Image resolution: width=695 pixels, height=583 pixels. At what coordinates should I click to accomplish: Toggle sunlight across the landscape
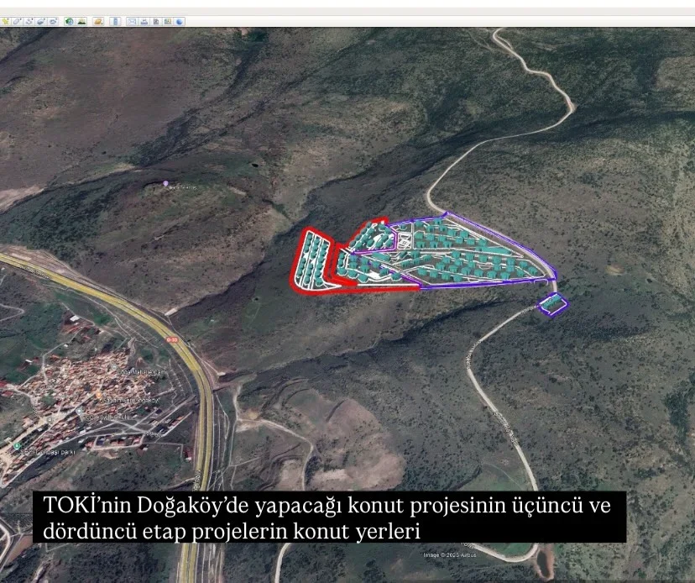pyautogui.click(x=81, y=21)
